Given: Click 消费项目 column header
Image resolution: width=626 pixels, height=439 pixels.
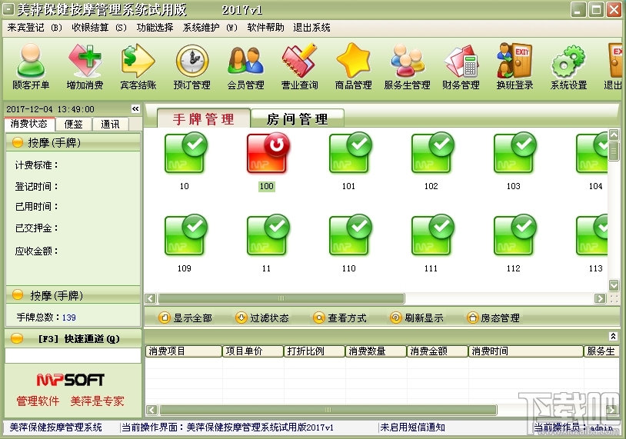Looking at the screenshot, I should coord(183,351).
